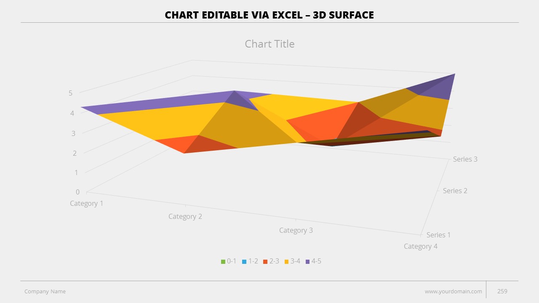Image resolution: width=539 pixels, height=303 pixels.
Task: Click the vertical axis value 0
Action: 77,192
